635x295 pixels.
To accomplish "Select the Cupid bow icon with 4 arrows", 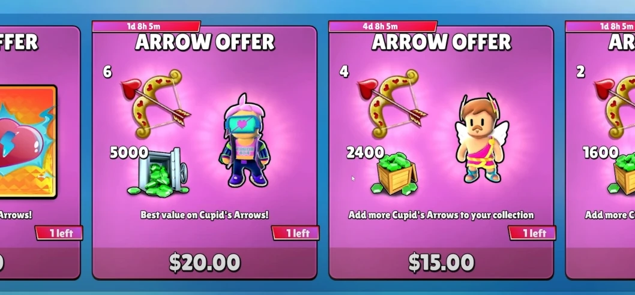I will point(393,103).
